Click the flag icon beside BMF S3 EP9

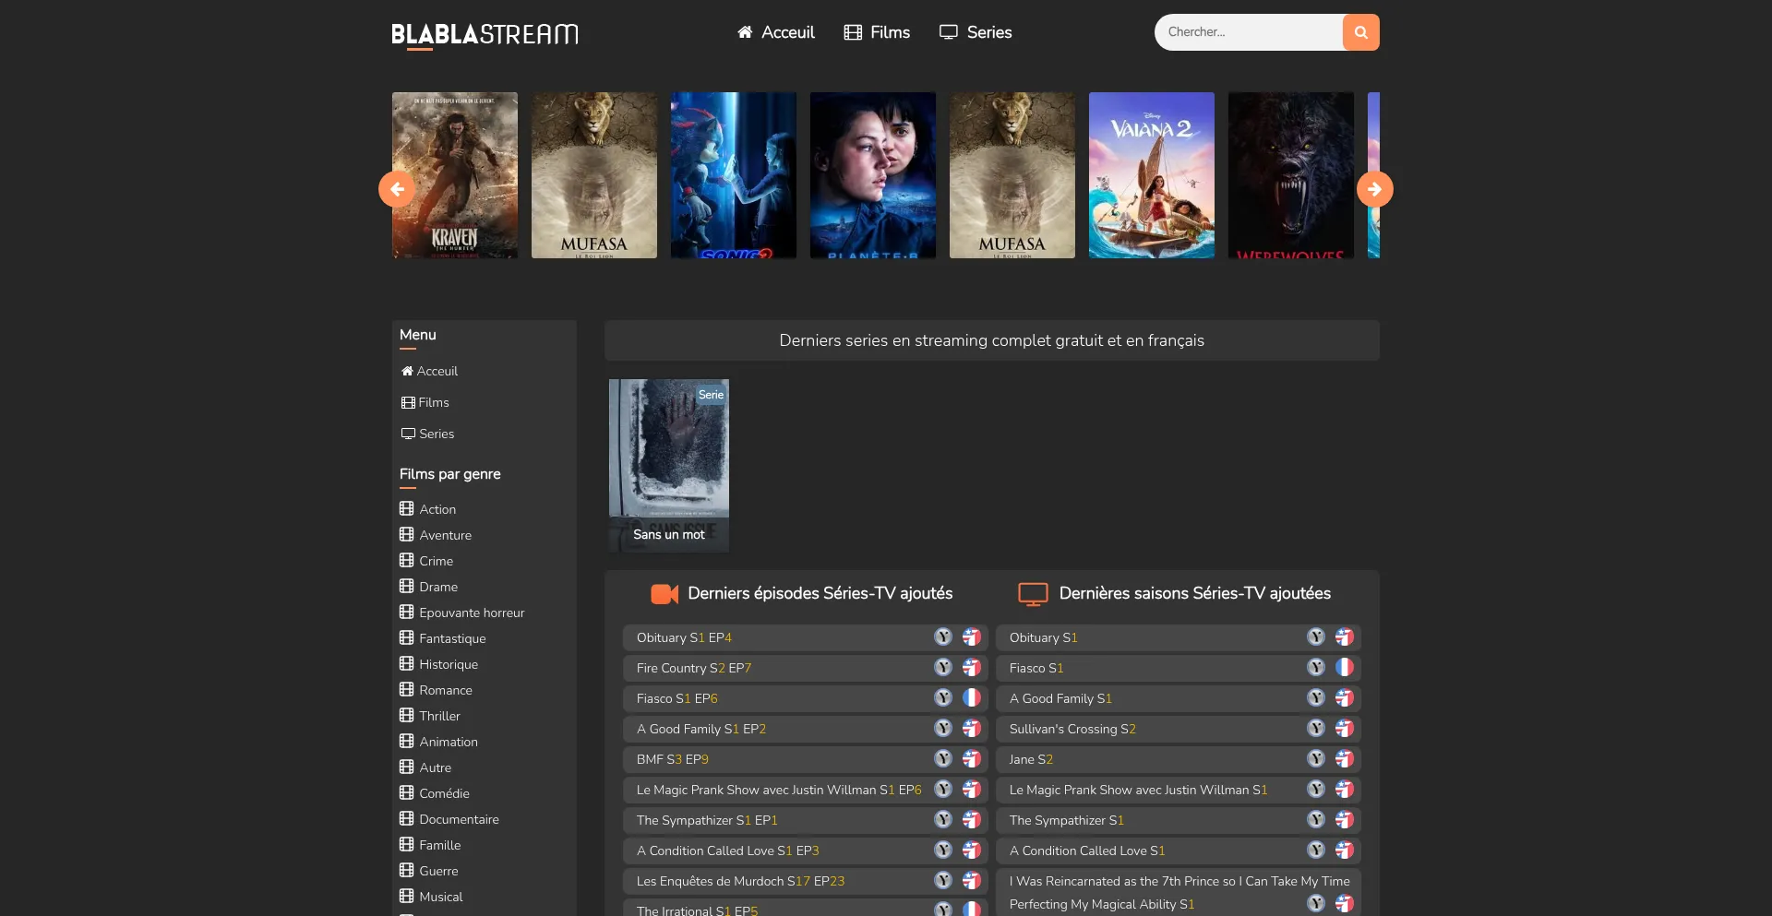(971, 759)
